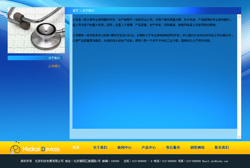The height and width of the screenshot is (168, 250).
Task: Click the 首页 breadcrumb link at top
Action: [x=75, y=10]
